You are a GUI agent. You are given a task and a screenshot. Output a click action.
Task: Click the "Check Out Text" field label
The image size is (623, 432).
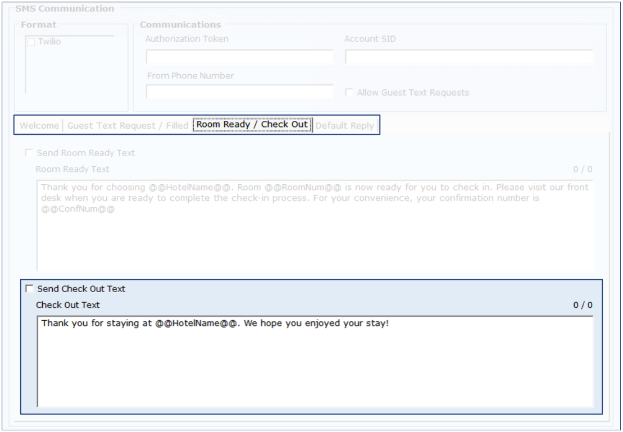click(68, 305)
